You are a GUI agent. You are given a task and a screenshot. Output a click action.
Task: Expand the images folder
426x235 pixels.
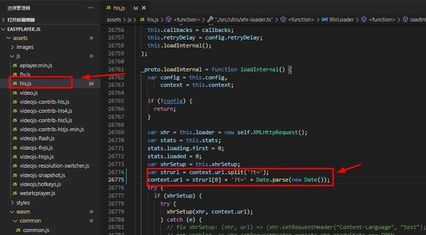pyautogui.click(x=12, y=47)
